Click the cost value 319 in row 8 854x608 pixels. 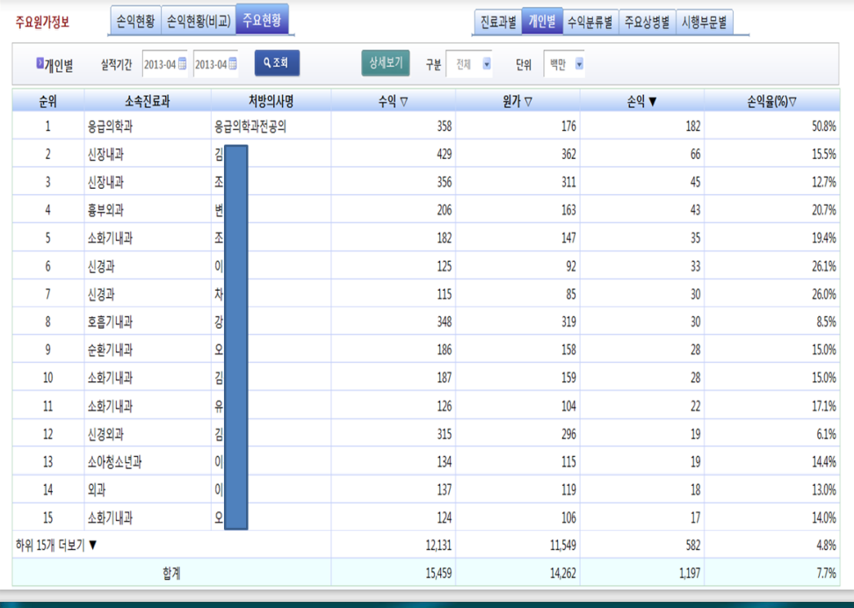(x=568, y=322)
